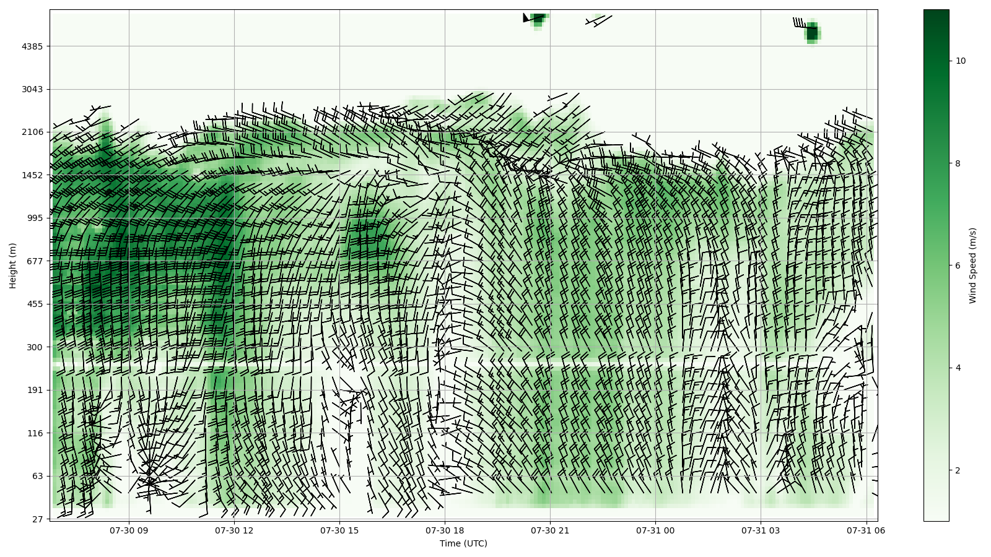Viewport: 991px width, 557px height.
Task: Select the '07-31 00' time tick label
Action: 655,530
